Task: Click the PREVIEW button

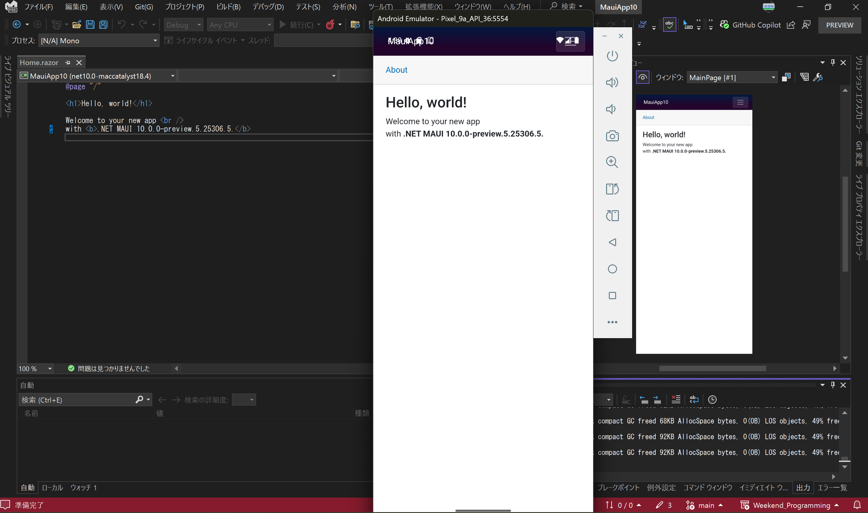Action: coord(839,25)
